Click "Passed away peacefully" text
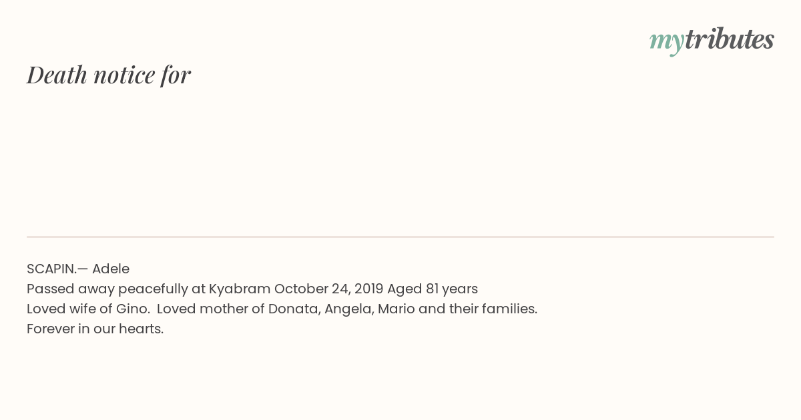The width and height of the screenshot is (801, 420). point(107,289)
